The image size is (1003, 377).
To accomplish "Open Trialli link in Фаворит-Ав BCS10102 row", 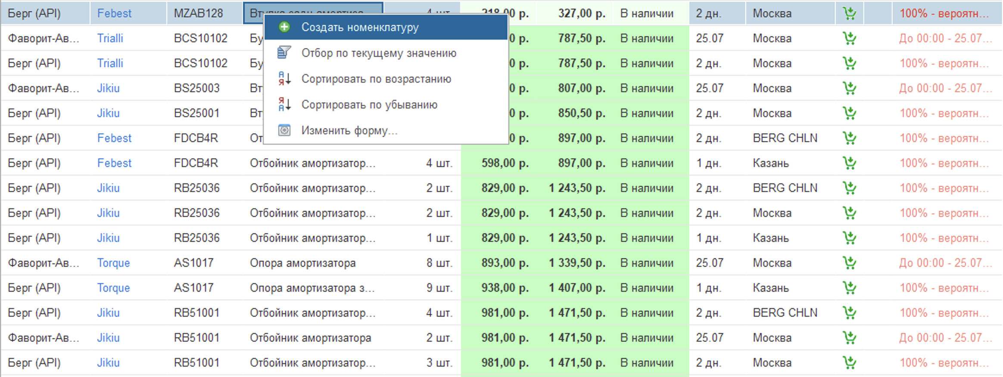I will click(x=110, y=38).
